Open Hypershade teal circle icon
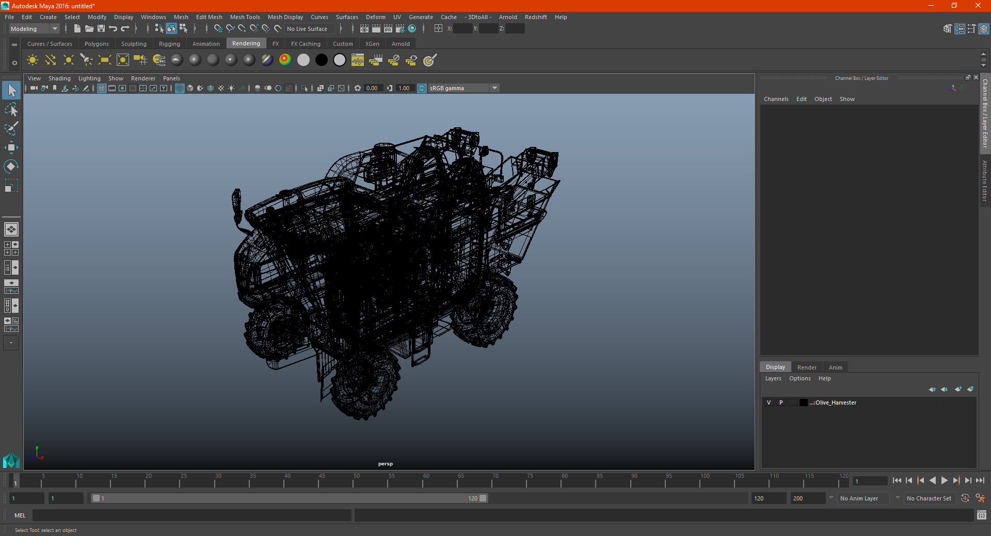The width and height of the screenshot is (991, 536). (x=412, y=29)
